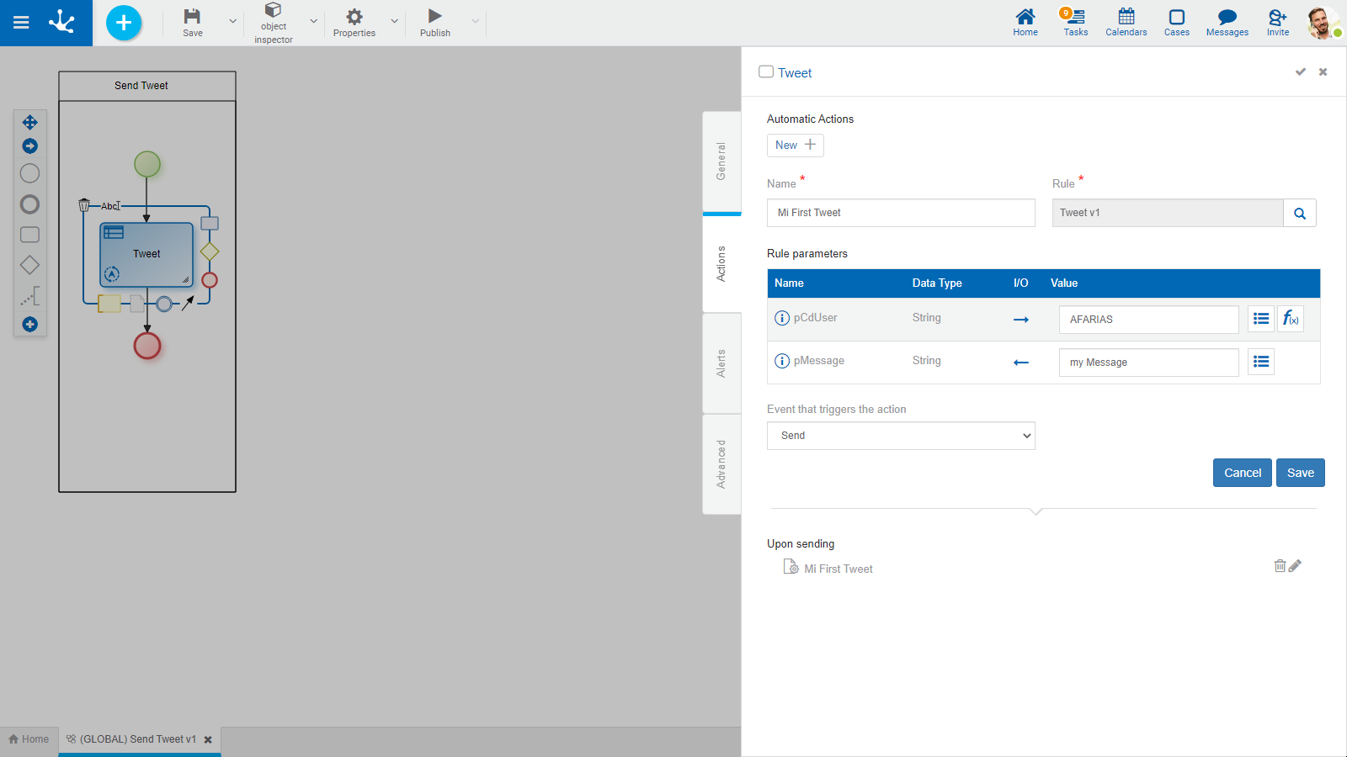1347x757 pixels.
Task: Open the Advanced side tab
Action: point(721,463)
